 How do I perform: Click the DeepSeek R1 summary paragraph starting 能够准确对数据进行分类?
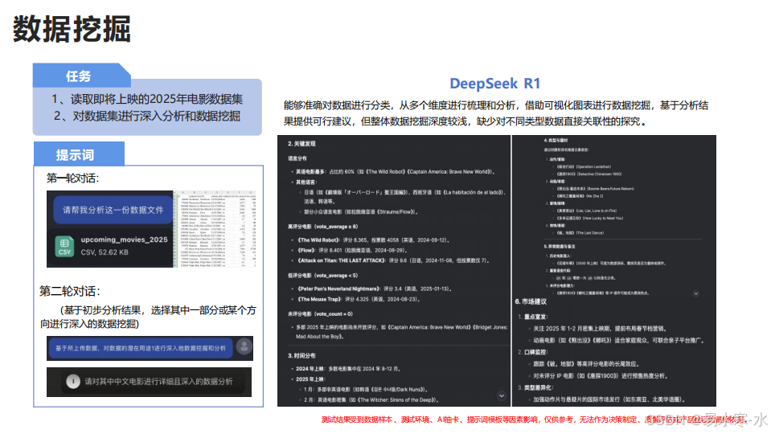[495, 113]
